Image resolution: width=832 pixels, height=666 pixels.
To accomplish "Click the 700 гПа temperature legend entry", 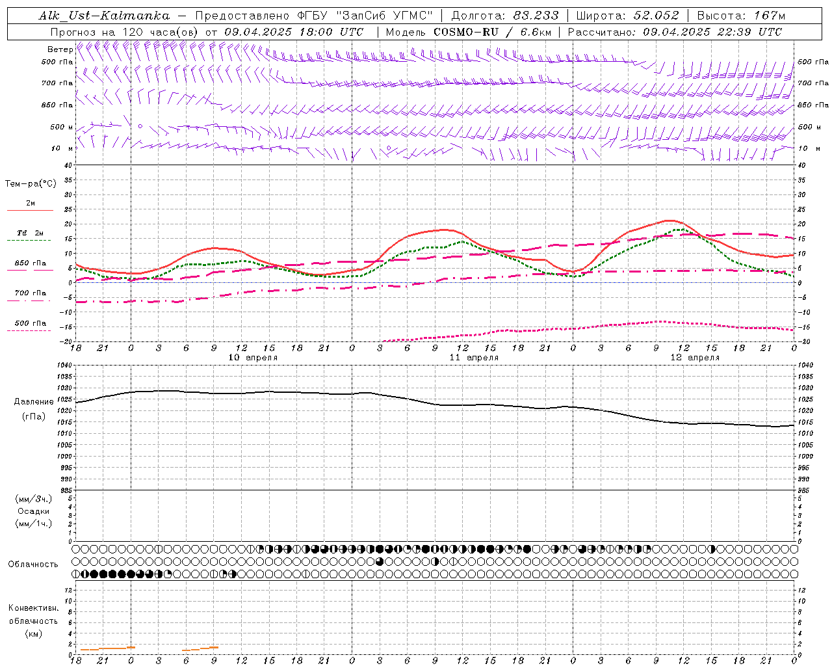I will 30,293.
